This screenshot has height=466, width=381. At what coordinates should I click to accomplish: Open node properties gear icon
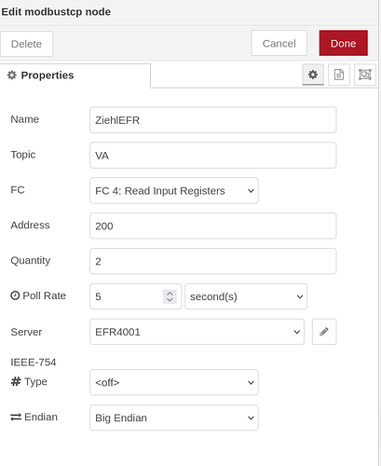313,75
